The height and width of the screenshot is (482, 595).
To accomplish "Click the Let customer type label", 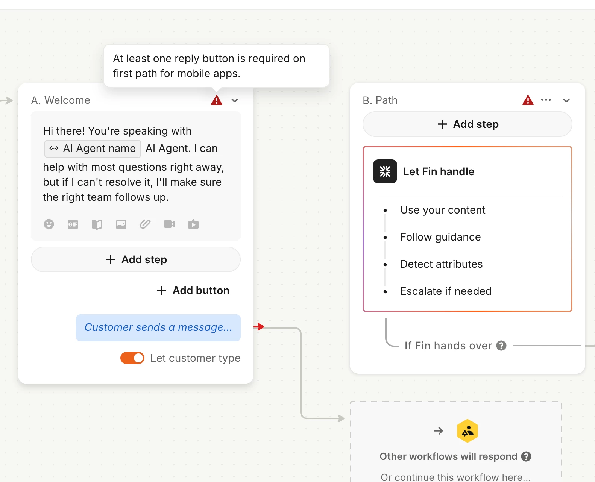I will 195,358.
